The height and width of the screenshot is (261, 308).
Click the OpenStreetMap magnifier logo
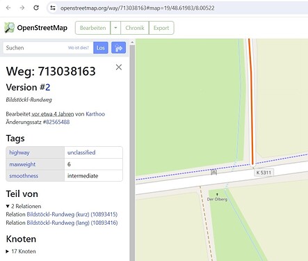tap(9, 28)
